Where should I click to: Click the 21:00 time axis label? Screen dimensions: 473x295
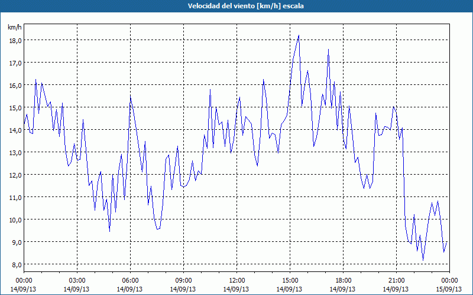[396, 281]
